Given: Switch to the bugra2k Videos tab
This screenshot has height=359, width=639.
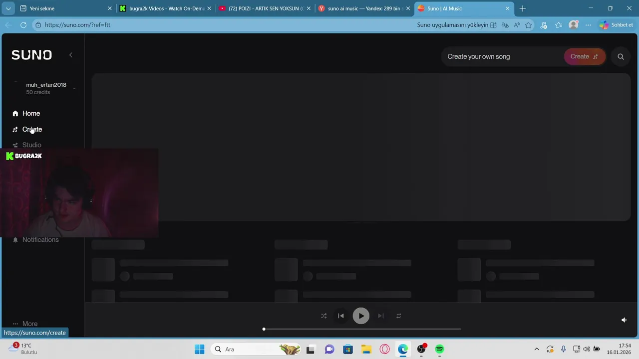Looking at the screenshot, I should 165,8.
